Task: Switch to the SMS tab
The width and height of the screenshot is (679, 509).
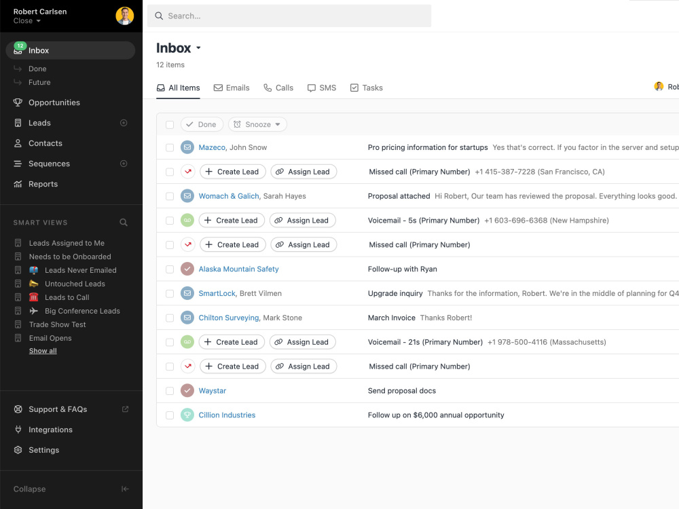Action: pyautogui.click(x=322, y=88)
